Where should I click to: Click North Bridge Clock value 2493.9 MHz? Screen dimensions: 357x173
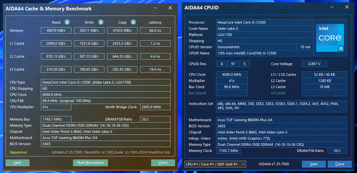[x=155, y=107]
